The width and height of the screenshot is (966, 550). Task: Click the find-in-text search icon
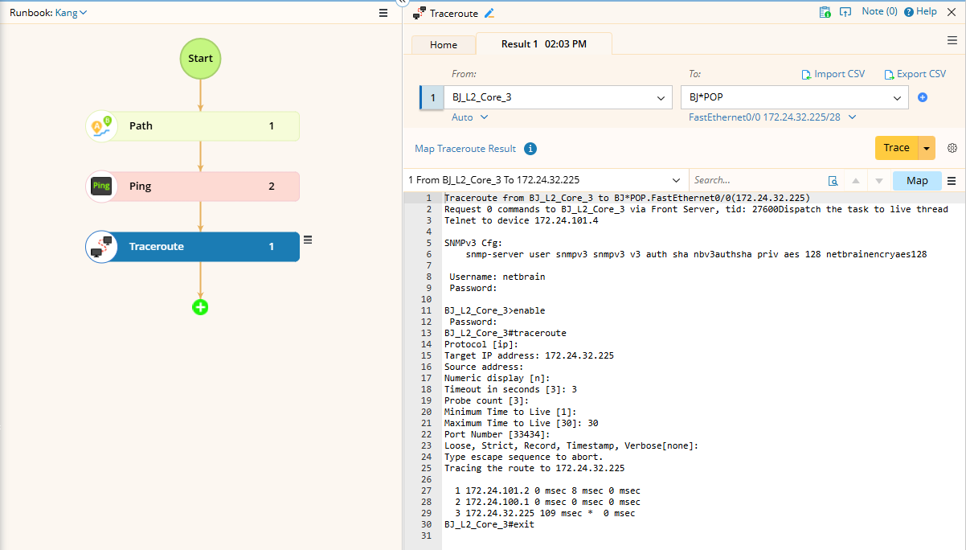pyautogui.click(x=833, y=181)
